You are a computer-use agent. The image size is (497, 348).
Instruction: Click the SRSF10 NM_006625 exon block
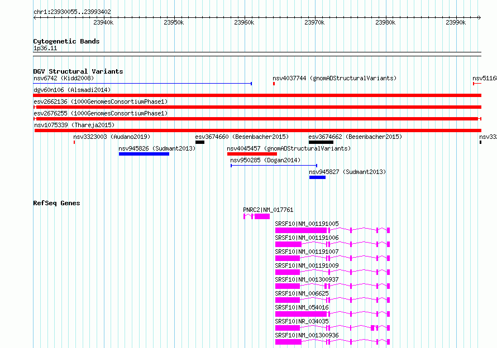click(x=288, y=300)
